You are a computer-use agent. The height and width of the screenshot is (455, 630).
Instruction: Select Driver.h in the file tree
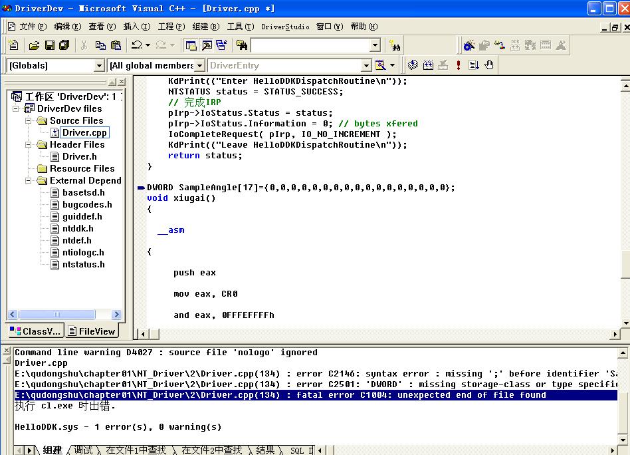(80, 156)
